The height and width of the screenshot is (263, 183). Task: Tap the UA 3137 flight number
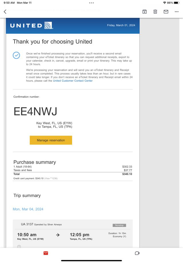tap(27, 224)
